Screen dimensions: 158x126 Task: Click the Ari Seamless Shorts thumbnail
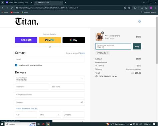[x=99, y=37]
